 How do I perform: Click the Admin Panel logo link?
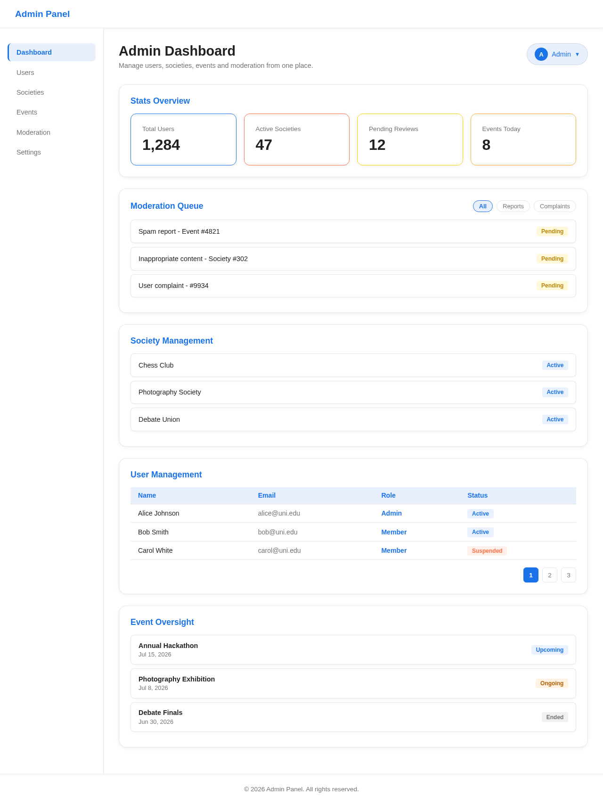tap(42, 14)
